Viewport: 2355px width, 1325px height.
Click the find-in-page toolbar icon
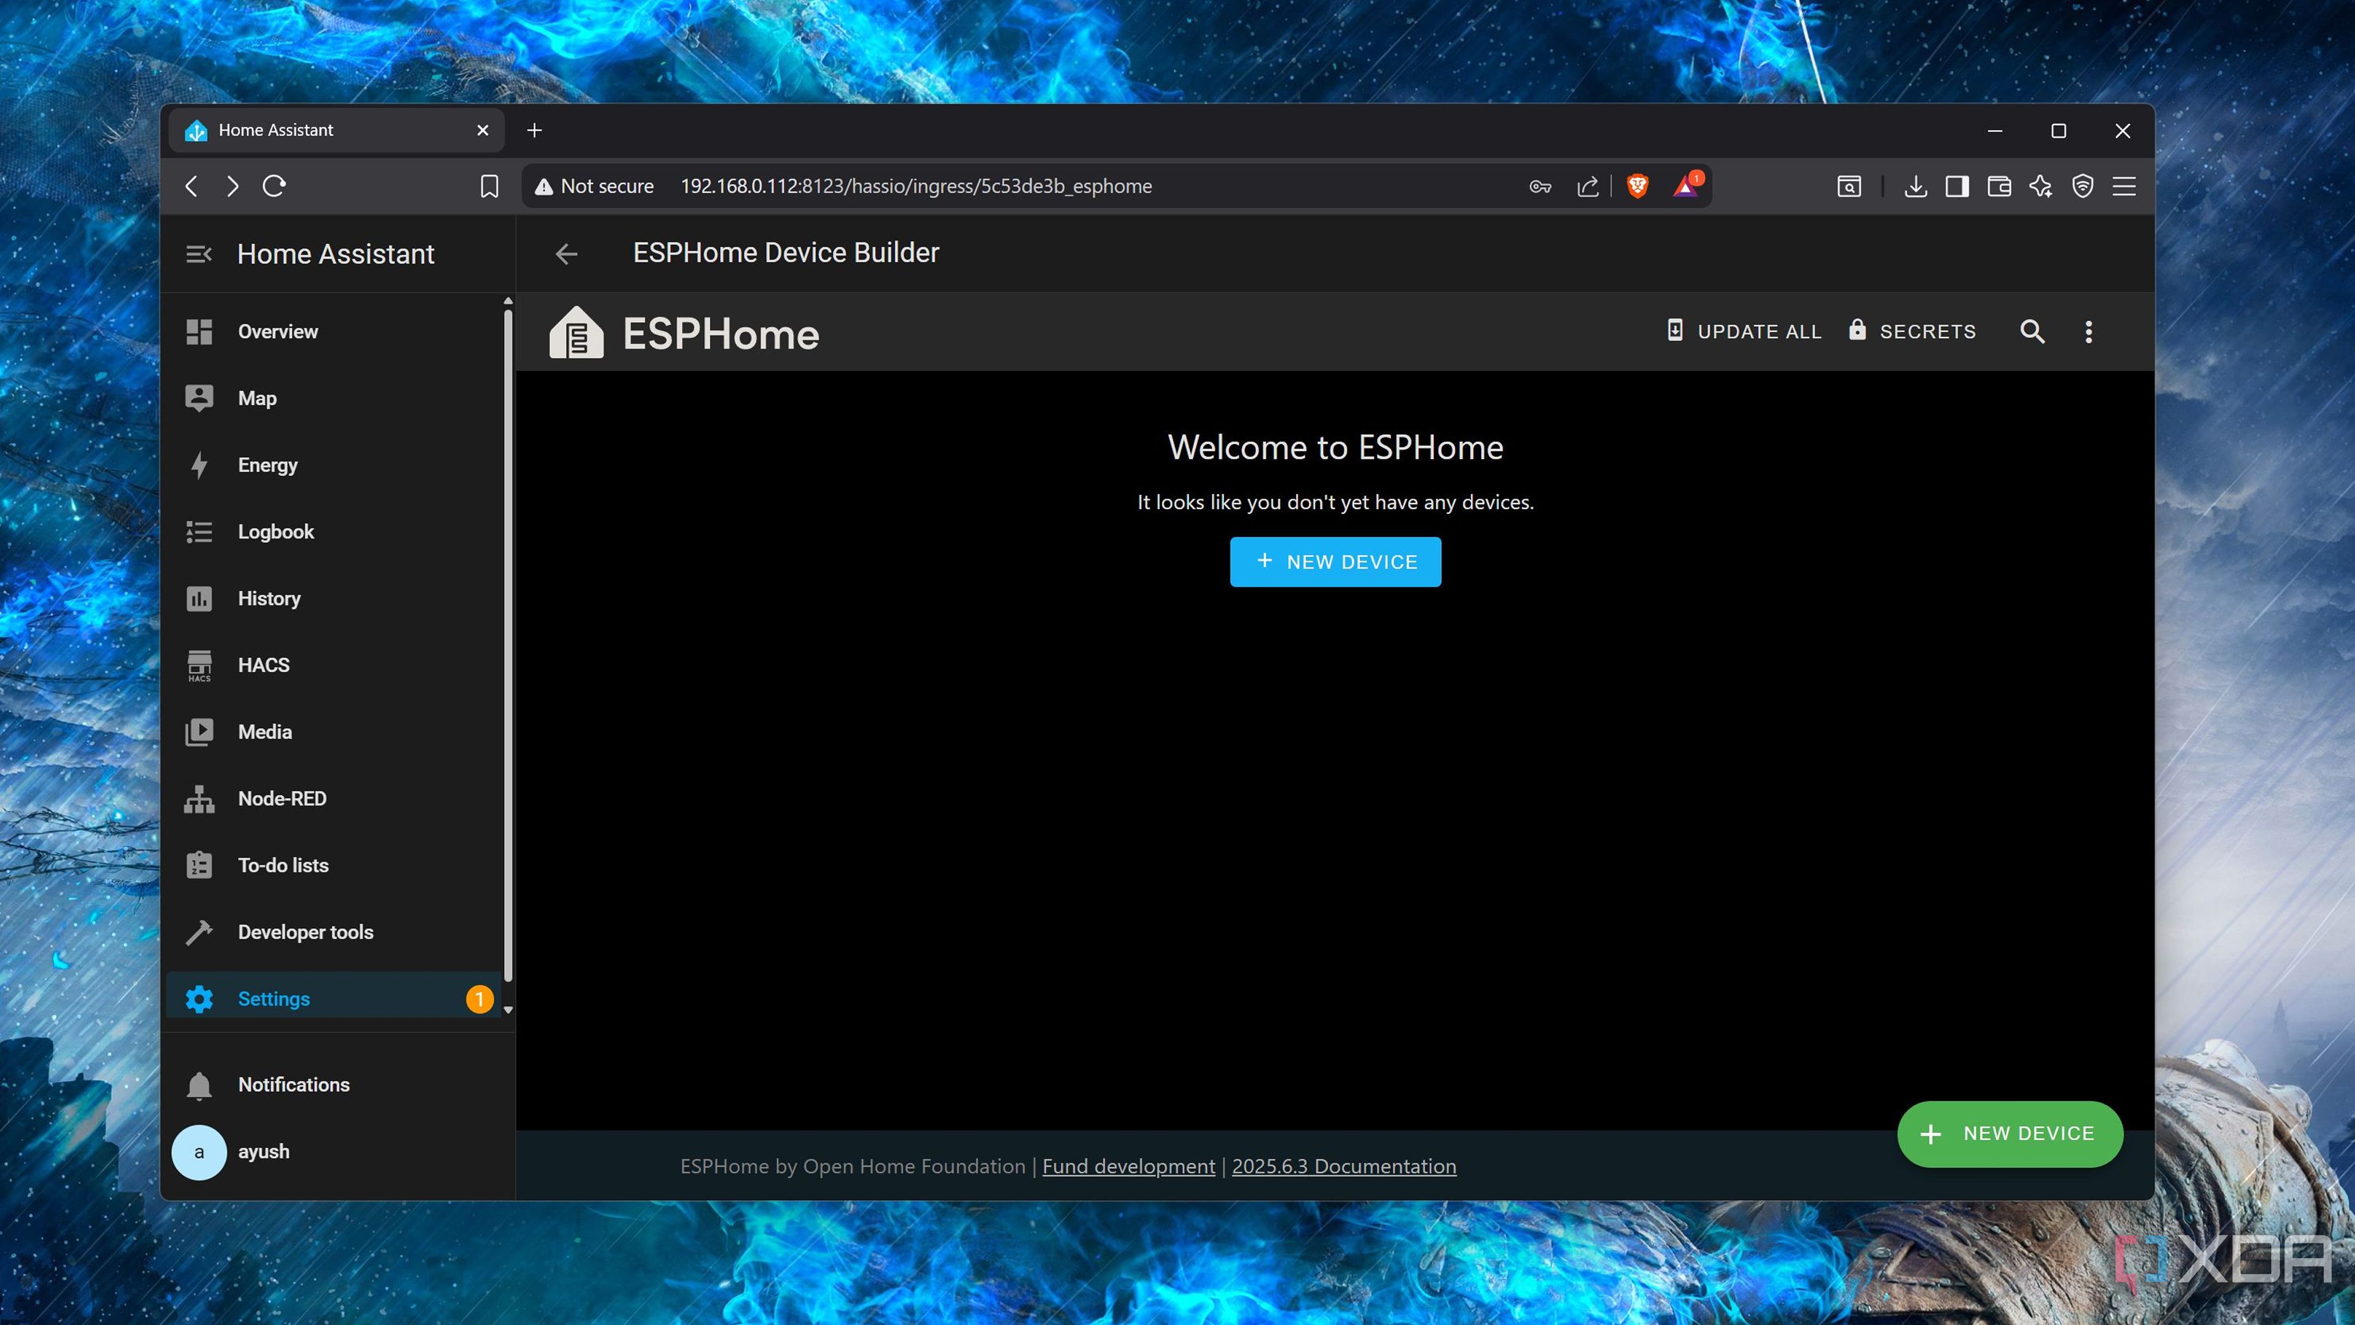[1848, 186]
